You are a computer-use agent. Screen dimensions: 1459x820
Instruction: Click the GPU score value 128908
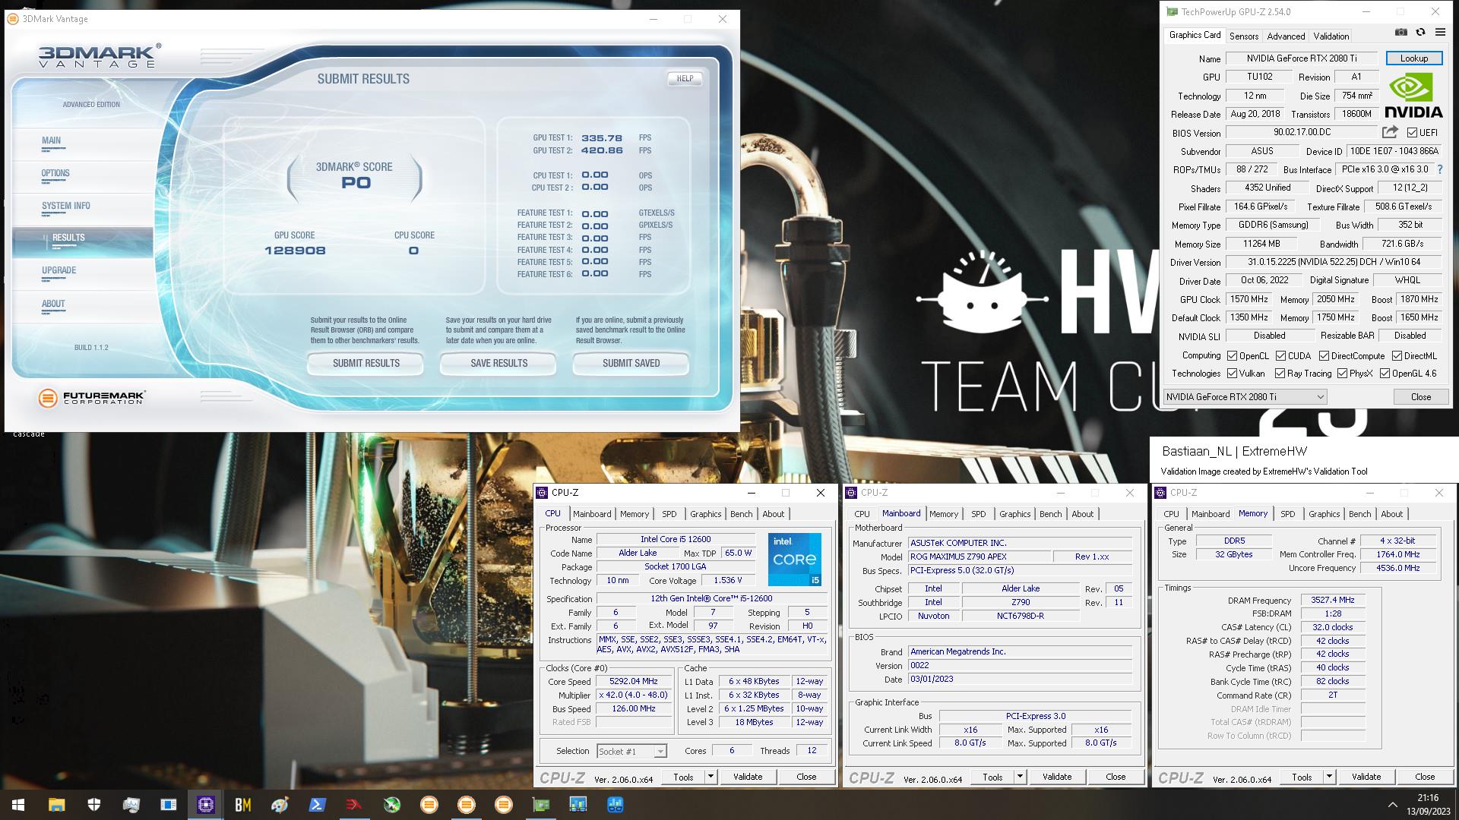click(x=295, y=251)
